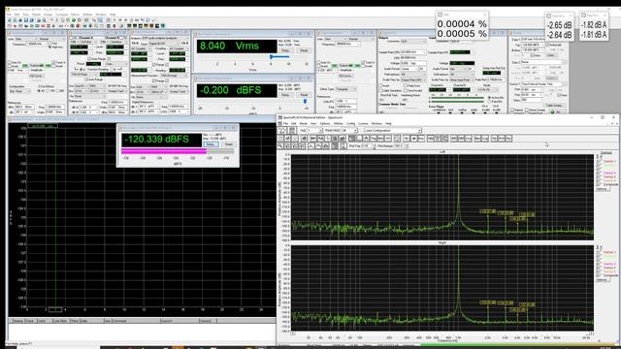Select Active Bits radio button
Image resolution: width=621 pixels, height=349 pixels.
[x=489, y=97]
